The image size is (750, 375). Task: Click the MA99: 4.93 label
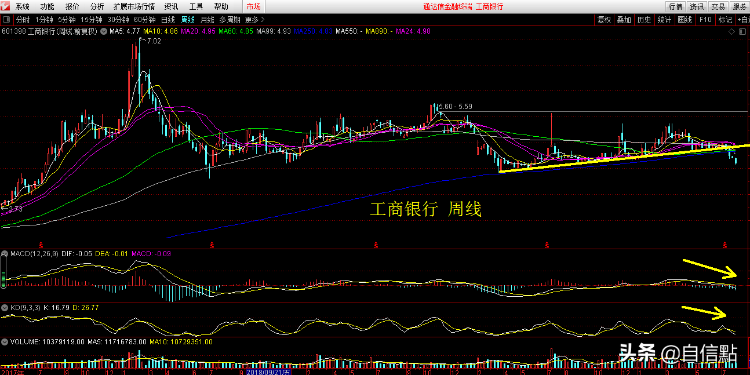[x=274, y=31]
